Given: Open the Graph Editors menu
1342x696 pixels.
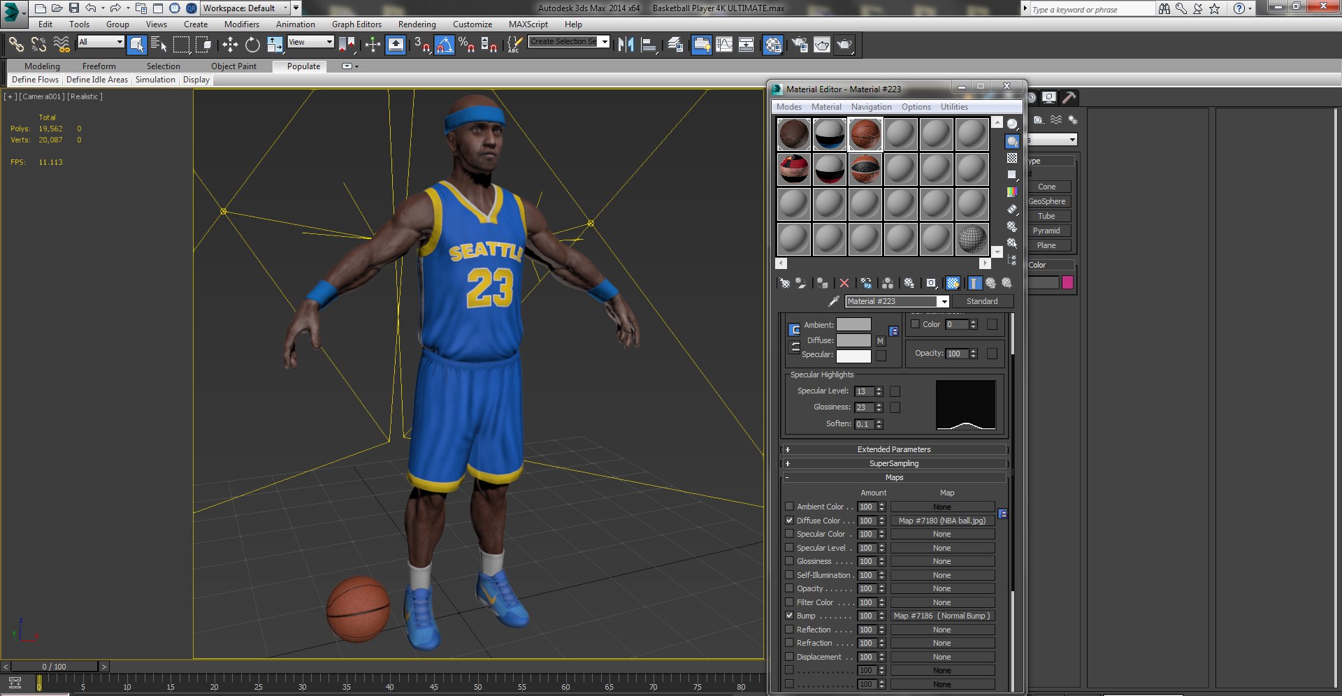Looking at the screenshot, I should (x=356, y=24).
